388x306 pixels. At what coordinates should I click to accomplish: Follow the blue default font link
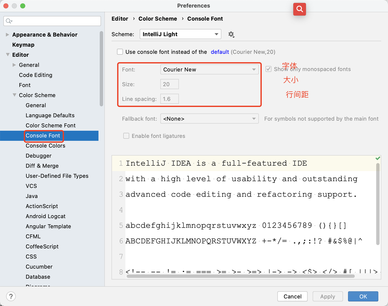pos(220,52)
